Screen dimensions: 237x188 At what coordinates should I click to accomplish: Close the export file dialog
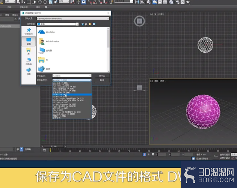click(x=109, y=13)
